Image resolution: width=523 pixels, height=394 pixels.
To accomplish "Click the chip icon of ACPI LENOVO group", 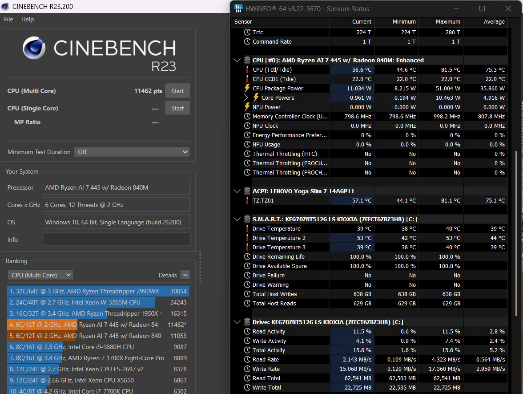I will (247, 191).
